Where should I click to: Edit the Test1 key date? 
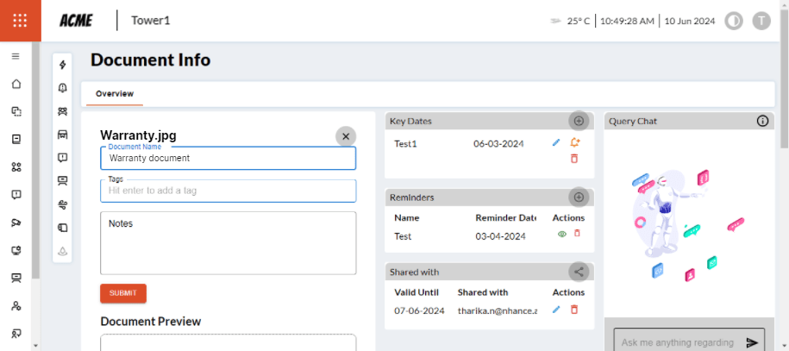556,142
